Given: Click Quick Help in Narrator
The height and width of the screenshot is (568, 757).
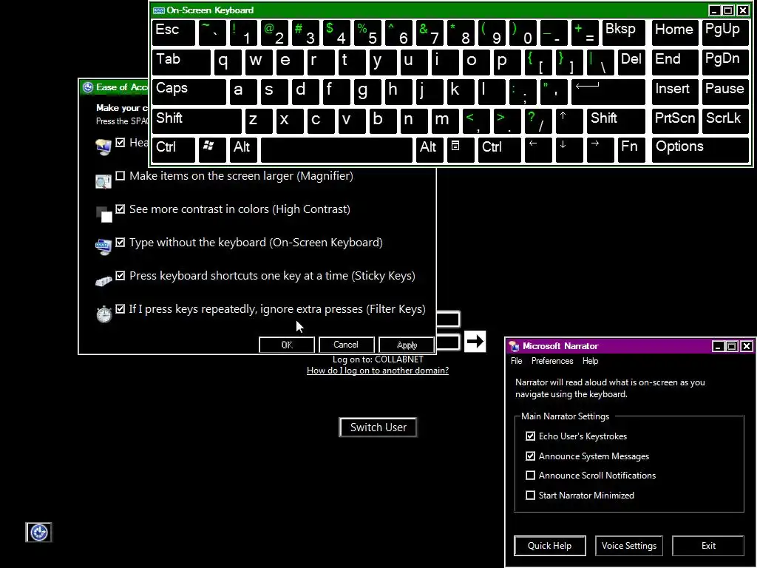Looking at the screenshot, I should pos(550,546).
